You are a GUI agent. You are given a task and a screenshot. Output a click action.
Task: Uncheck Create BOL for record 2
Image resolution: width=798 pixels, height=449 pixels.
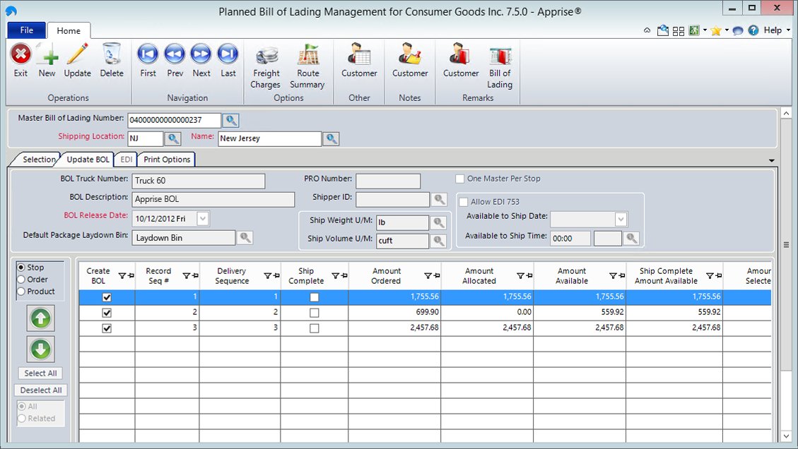point(107,313)
